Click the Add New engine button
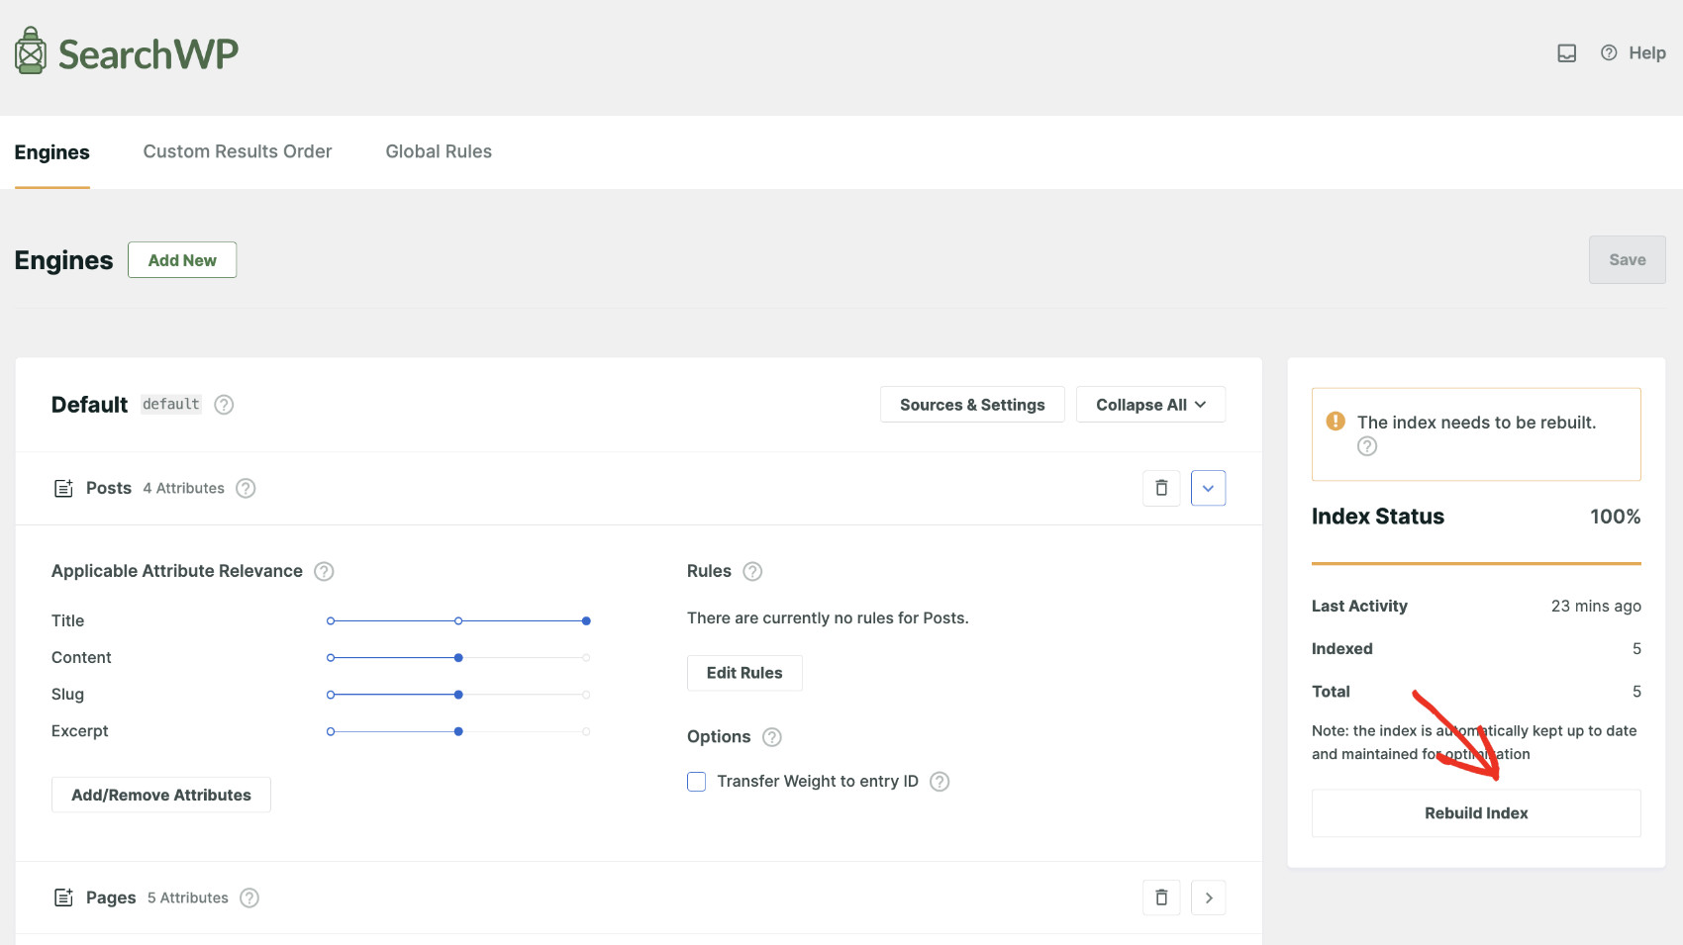Viewport: 1683px width, 945px height. 182,260
